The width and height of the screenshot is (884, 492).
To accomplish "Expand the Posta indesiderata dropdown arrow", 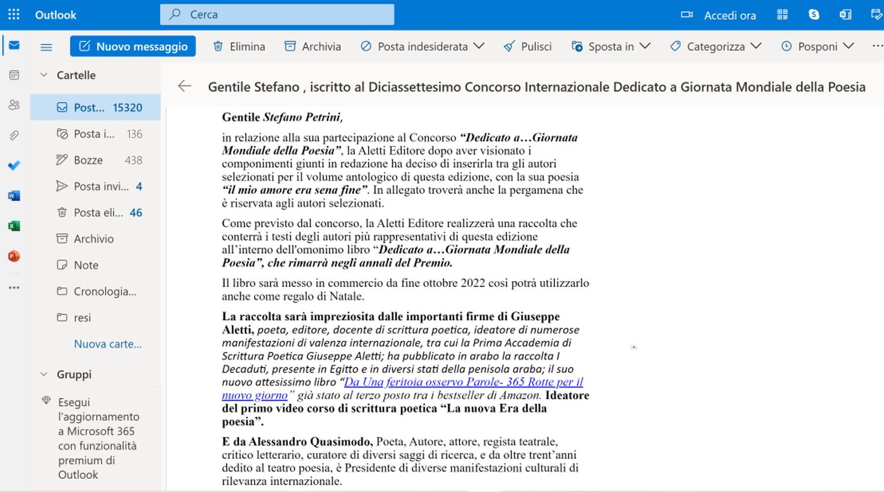I will (x=479, y=46).
